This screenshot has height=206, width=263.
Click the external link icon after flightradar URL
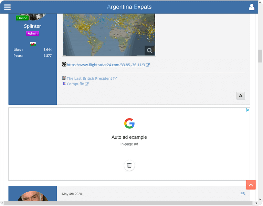point(148,65)
